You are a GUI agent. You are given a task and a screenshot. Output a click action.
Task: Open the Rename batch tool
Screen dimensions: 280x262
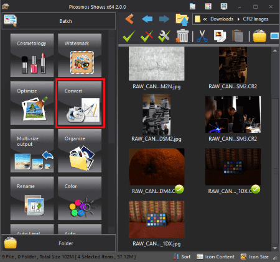[x=32, y=198]
